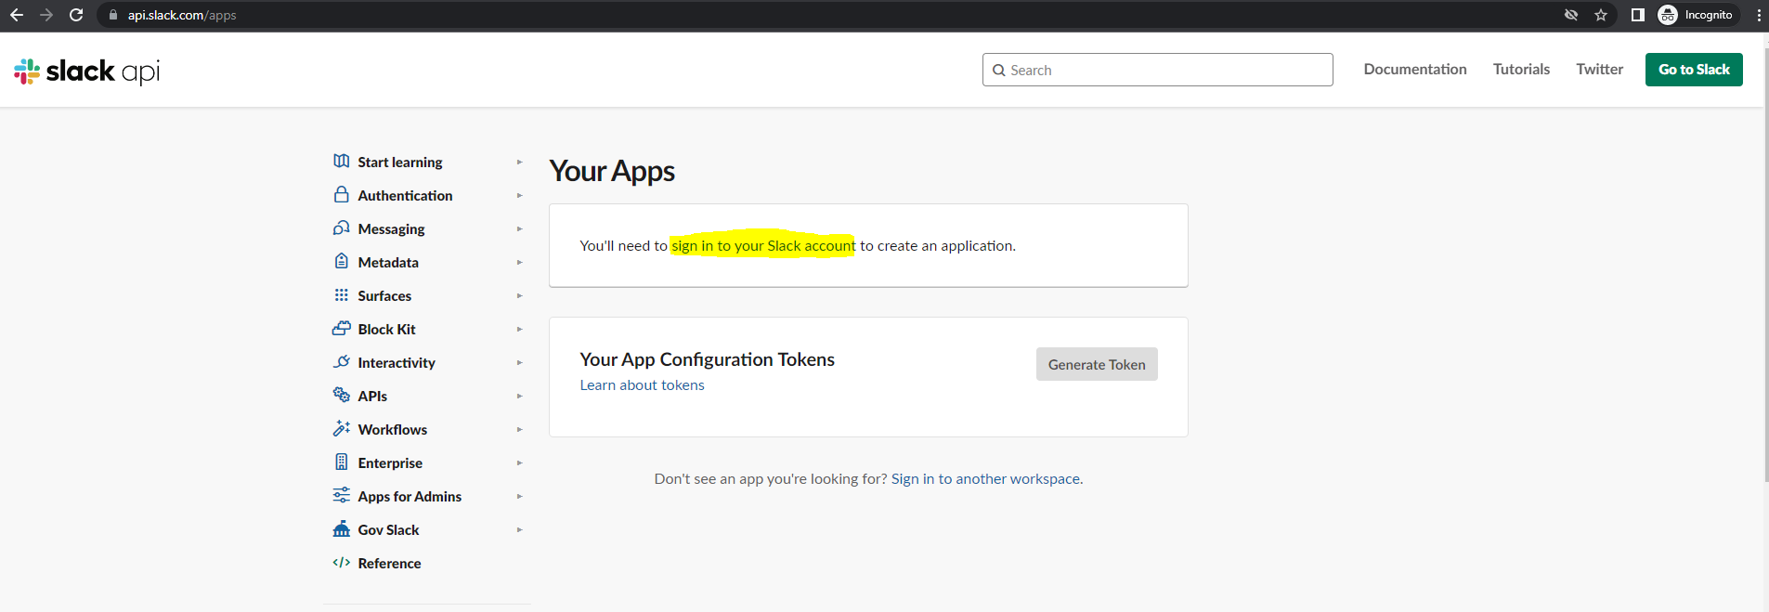This screenshot has width=1769, height=612.
Task: Click the Go to Slack button
Action: click(1694, 70)
